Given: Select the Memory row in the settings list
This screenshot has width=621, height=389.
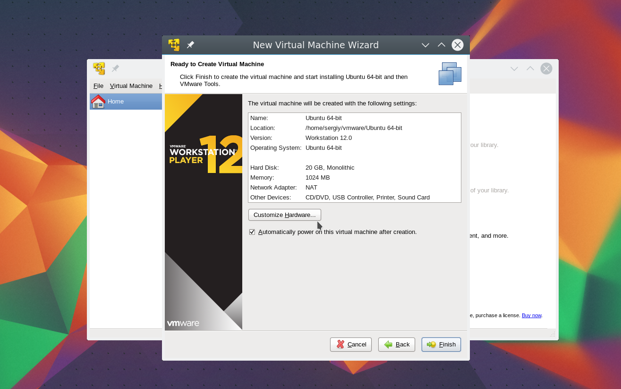Looking at the screenshot, I should point(354,178).
